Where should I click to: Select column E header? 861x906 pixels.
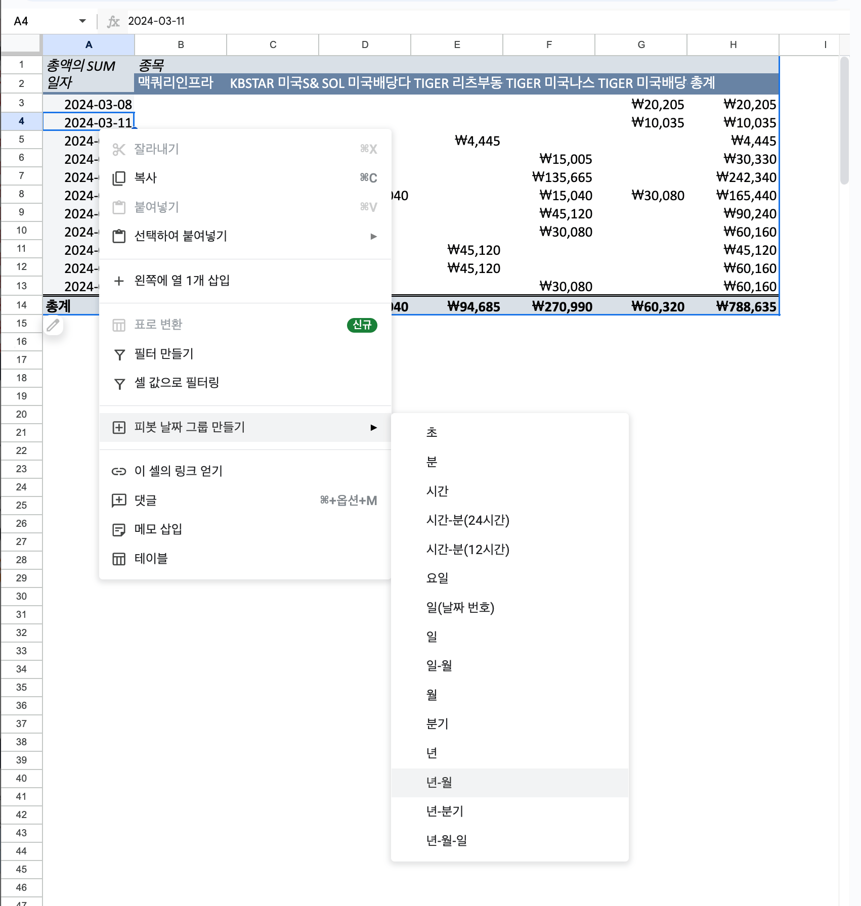point(457,45)
